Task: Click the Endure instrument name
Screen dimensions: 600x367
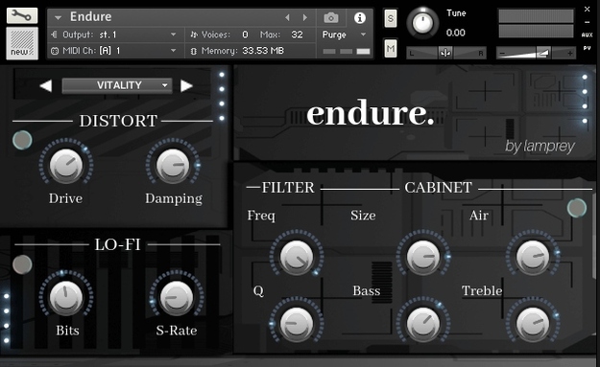Action: pos(90,17)
